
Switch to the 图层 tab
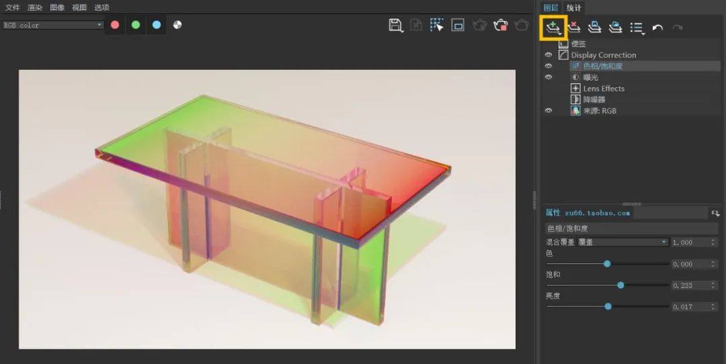[551, 8]
